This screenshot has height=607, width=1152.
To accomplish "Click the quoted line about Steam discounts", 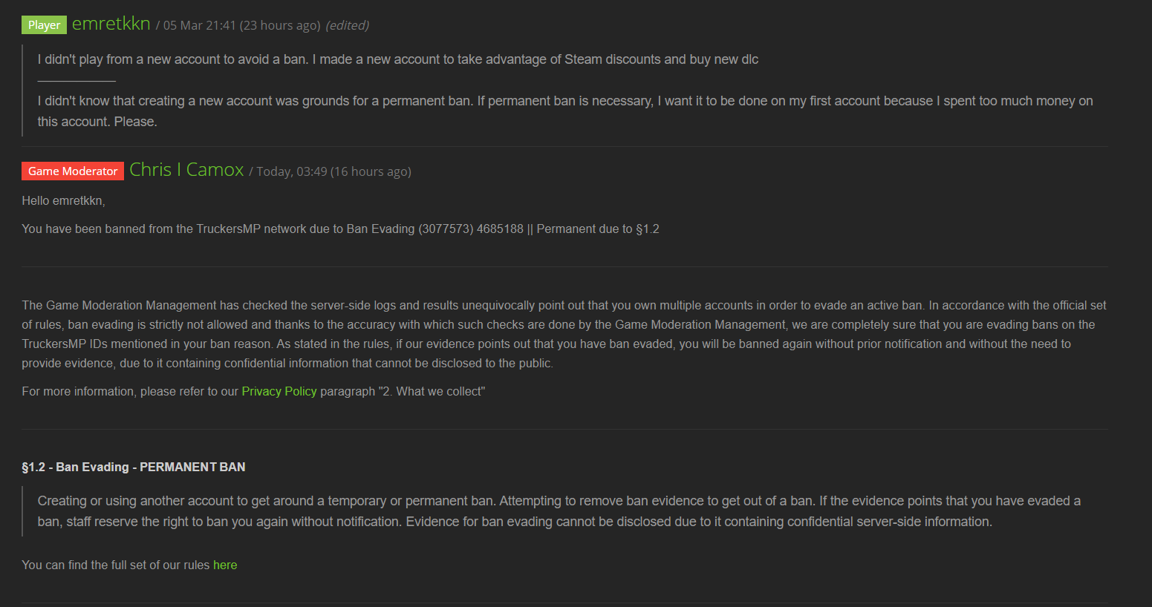I will coord(398,59).
